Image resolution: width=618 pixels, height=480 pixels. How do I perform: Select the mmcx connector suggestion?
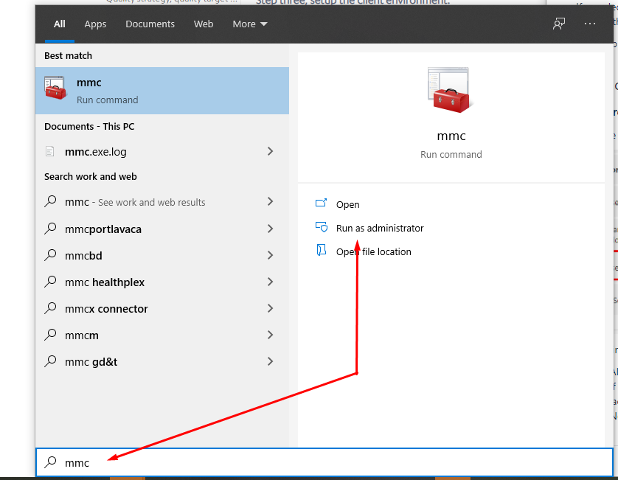[162, 308]
